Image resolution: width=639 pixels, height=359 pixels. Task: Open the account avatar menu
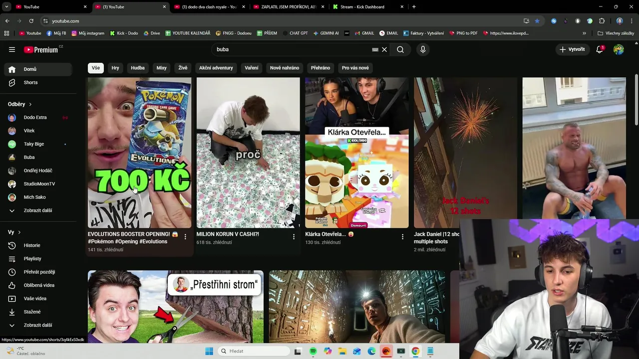619,49
